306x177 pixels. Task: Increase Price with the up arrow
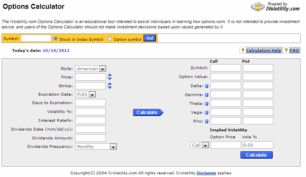(x=109, y=75)
